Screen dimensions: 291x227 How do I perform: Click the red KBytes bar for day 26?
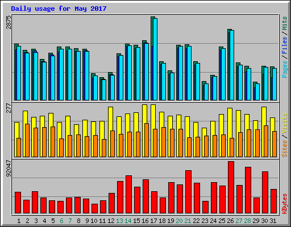(231, 187)
